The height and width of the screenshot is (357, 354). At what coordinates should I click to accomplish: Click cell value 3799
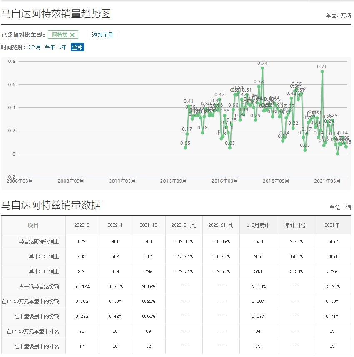332,271
